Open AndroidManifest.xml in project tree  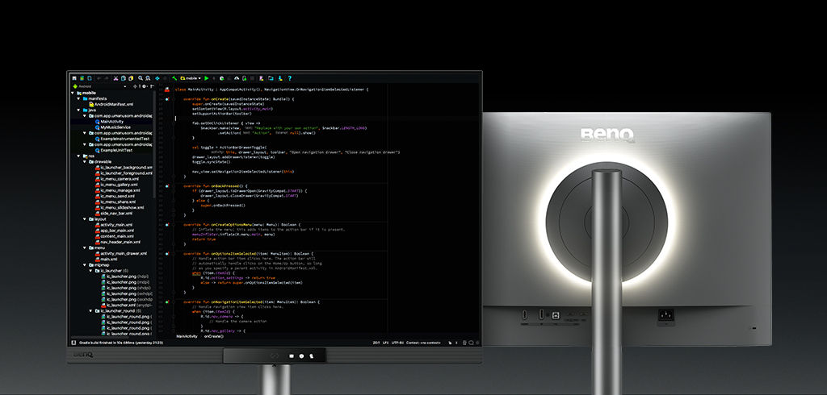[114, 104]
